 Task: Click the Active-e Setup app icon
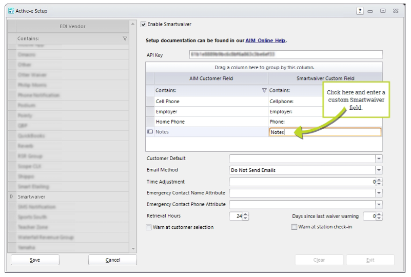tap(11, 11)
